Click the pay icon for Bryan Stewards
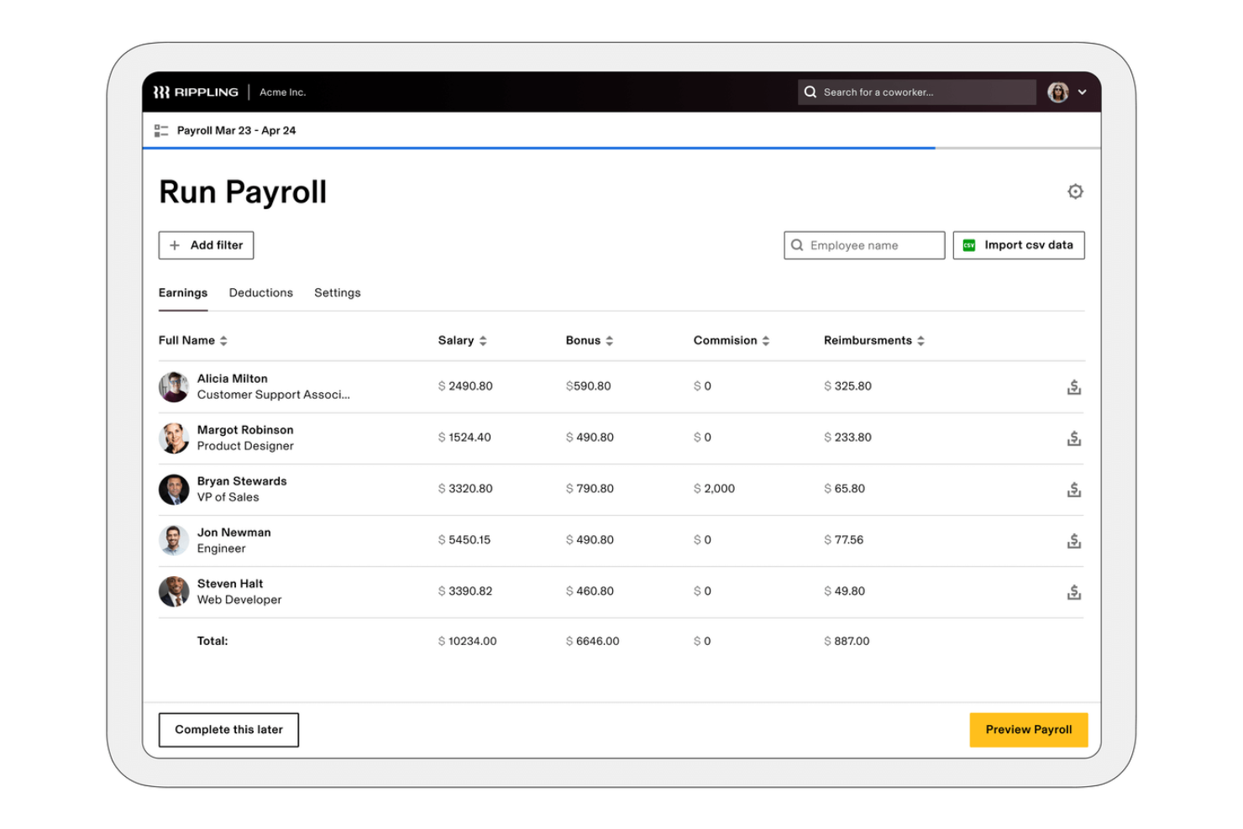1243x829 pixels. coord(1073,490)
